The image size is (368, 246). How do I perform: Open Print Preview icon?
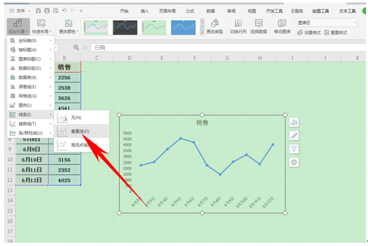[x=56, y=10]
